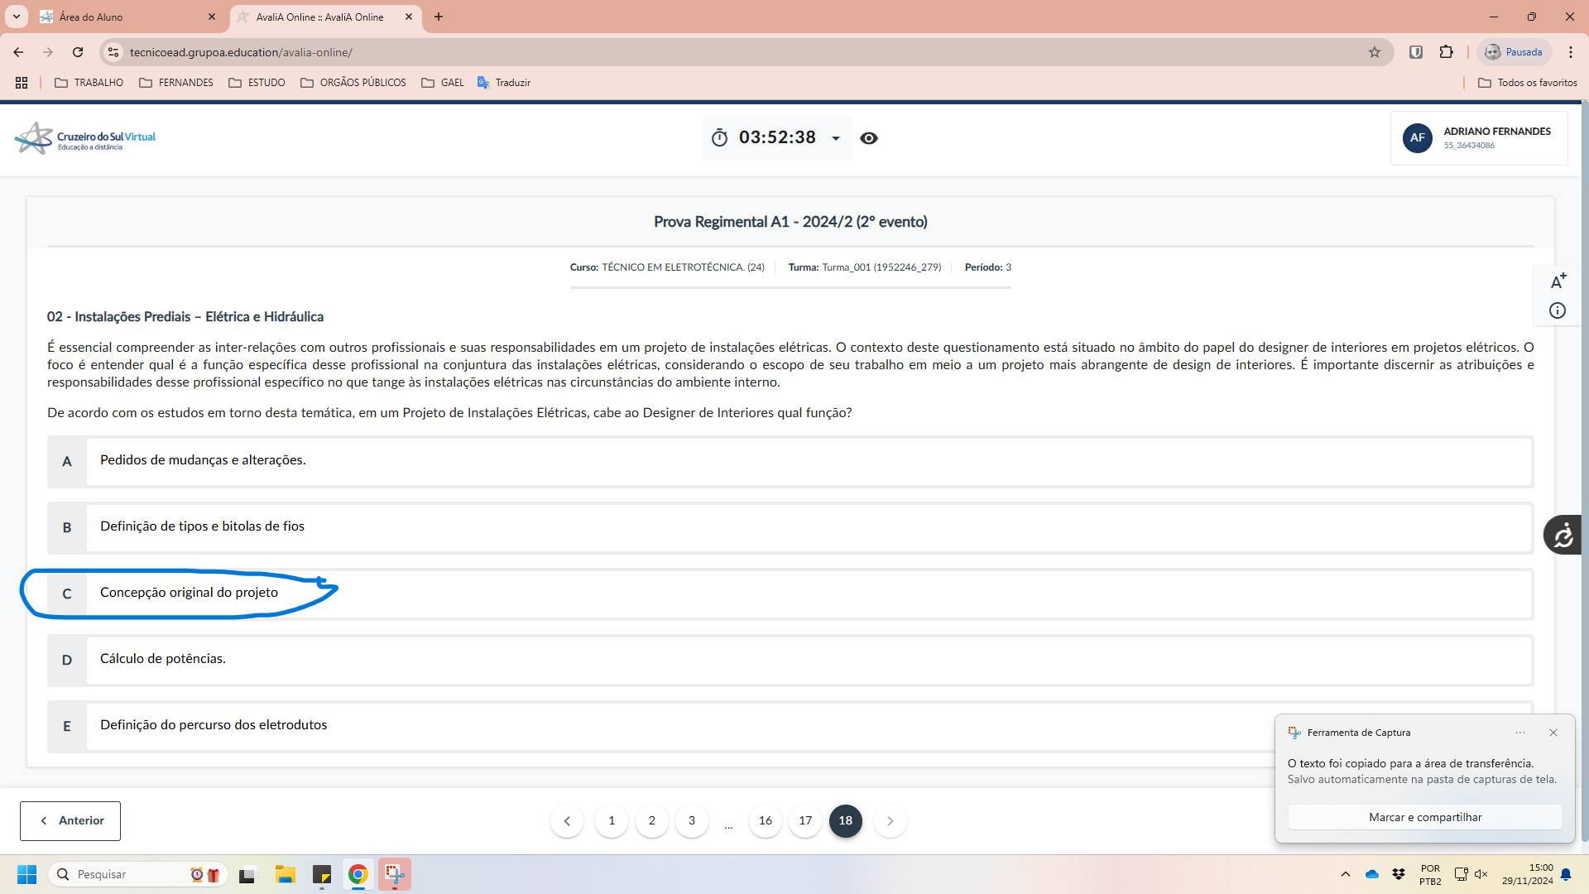
Task: Bookmark page with star icon
Action: 1375,52
